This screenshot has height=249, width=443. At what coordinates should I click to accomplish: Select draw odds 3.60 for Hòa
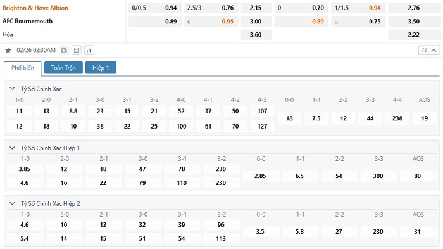[256, 34]
